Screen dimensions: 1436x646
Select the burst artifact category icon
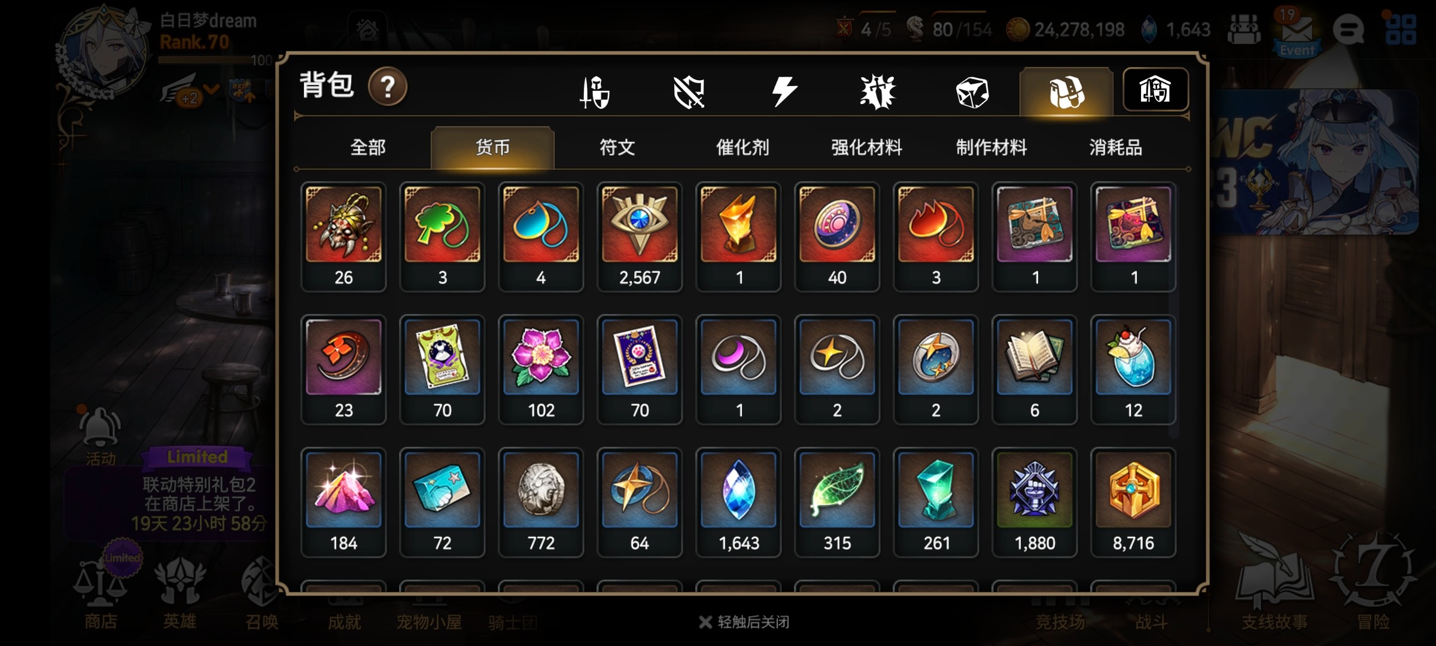click(877, 93)
